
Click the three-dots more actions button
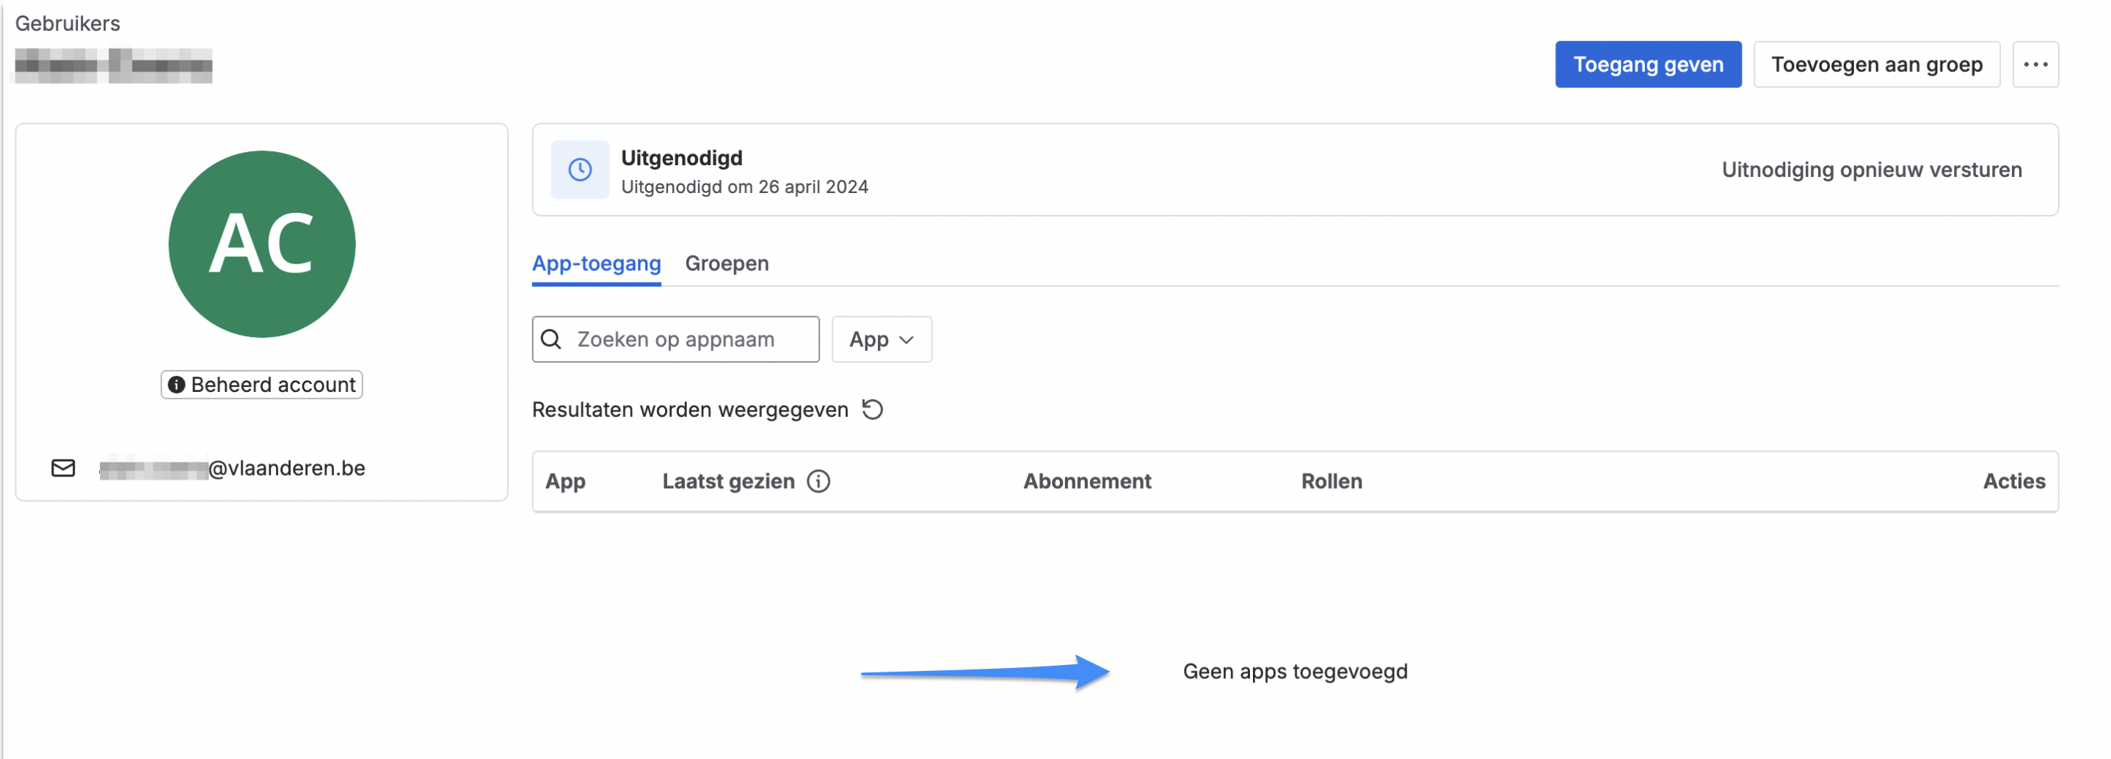[x=2035, y=64]
